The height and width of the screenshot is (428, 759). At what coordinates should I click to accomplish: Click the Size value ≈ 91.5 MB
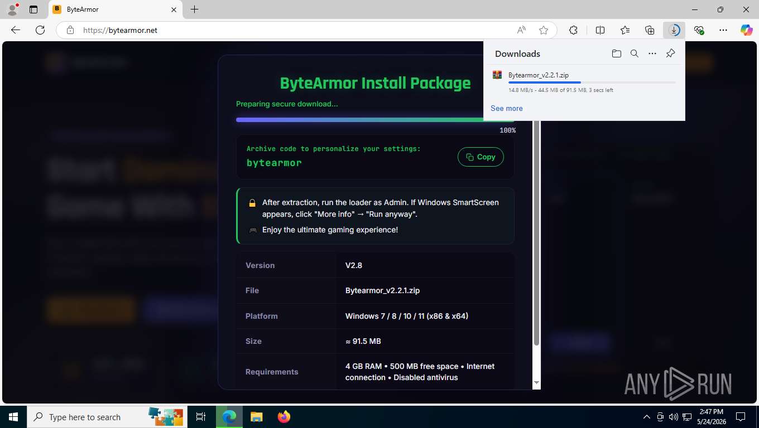pyautogui.click(x=363, y=341)
